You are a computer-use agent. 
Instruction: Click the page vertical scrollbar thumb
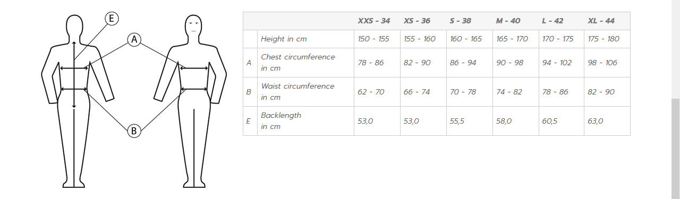tap(675, 148)
